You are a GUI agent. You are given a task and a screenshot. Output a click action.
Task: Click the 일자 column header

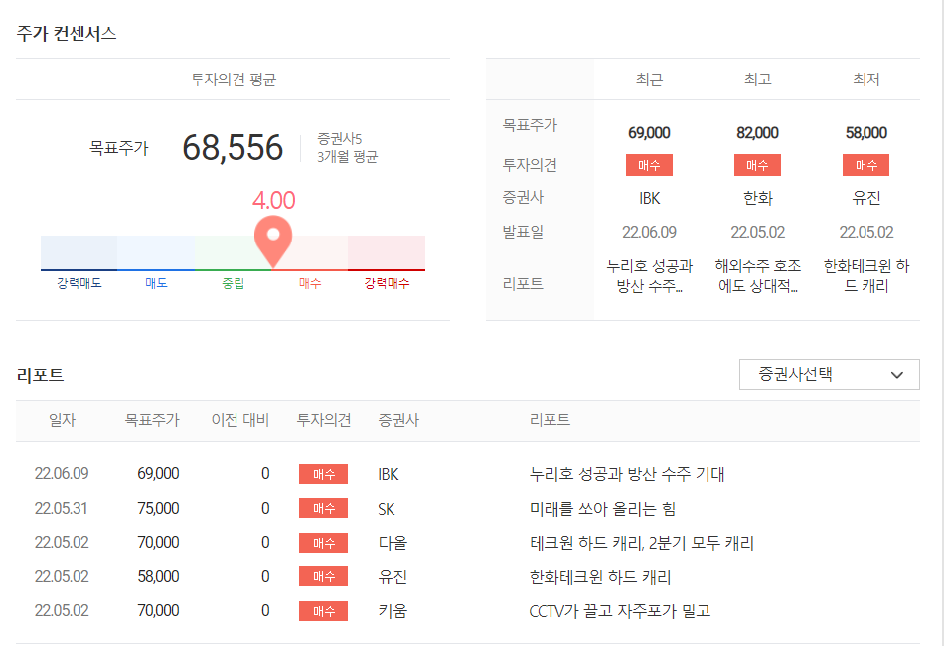click(62, 420)
